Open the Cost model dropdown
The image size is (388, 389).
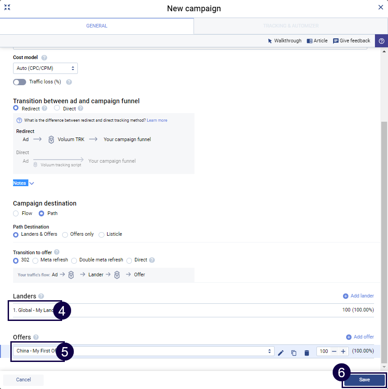point(45,69)
